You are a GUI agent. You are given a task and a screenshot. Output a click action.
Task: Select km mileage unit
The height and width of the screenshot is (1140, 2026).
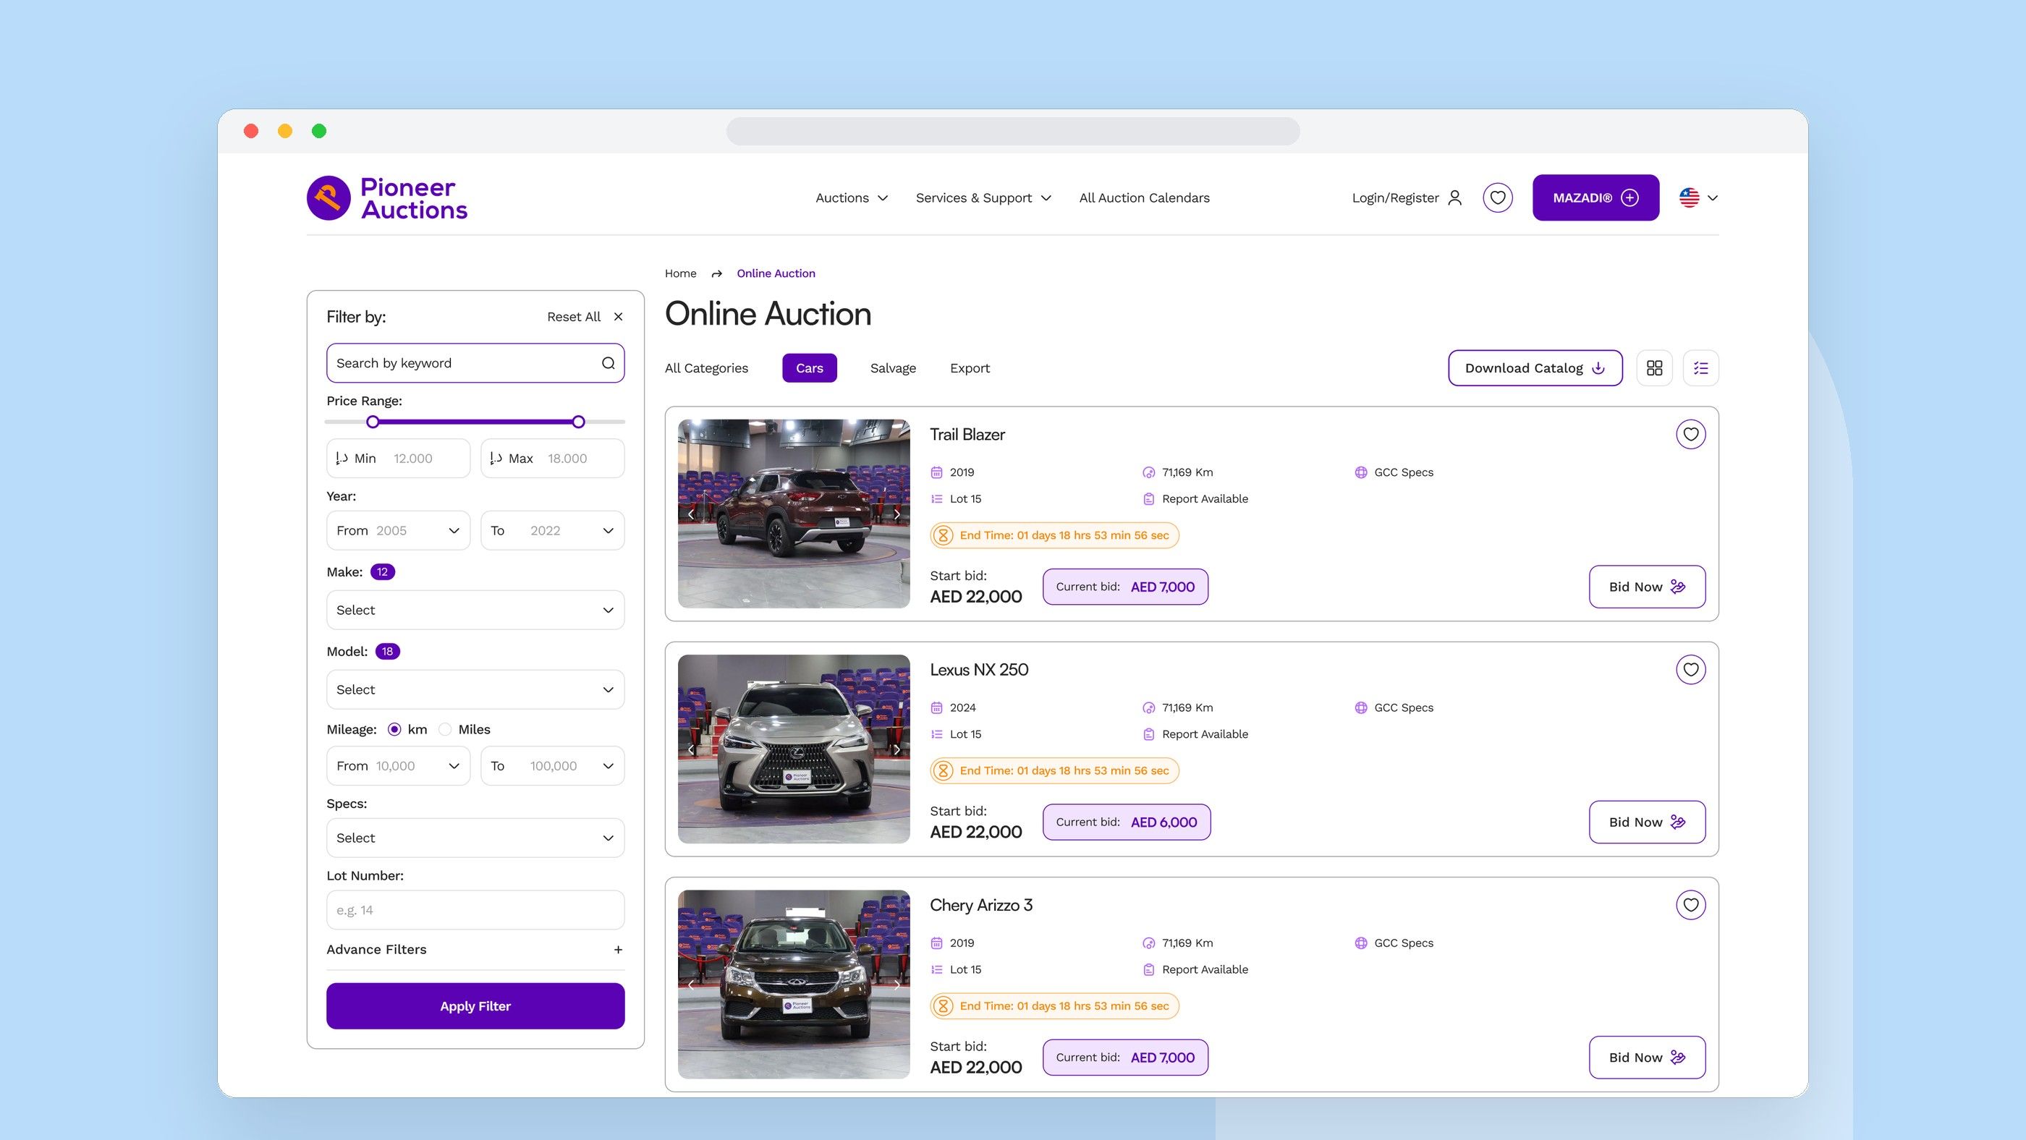point(395,730)
